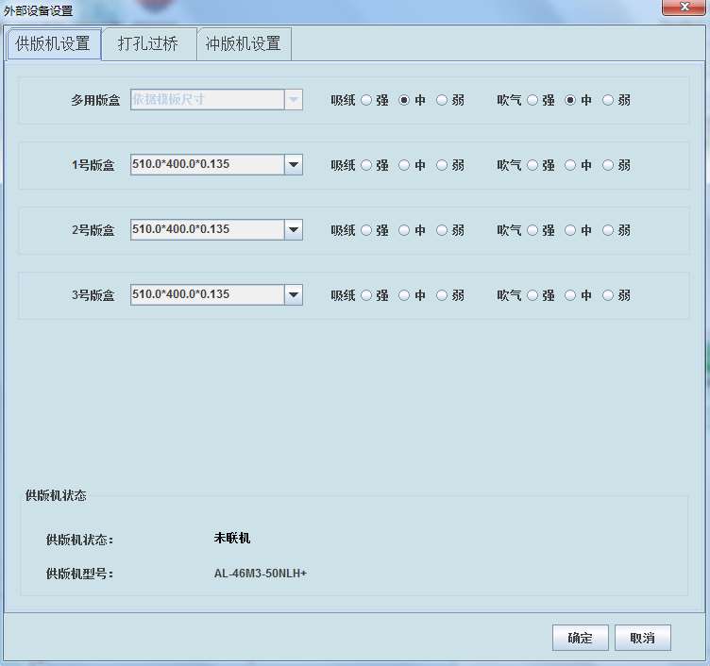Set 多用版盒 吸纸 to 强
The height and width of the screenshot is (666, 710).
(x=366, y=100)
